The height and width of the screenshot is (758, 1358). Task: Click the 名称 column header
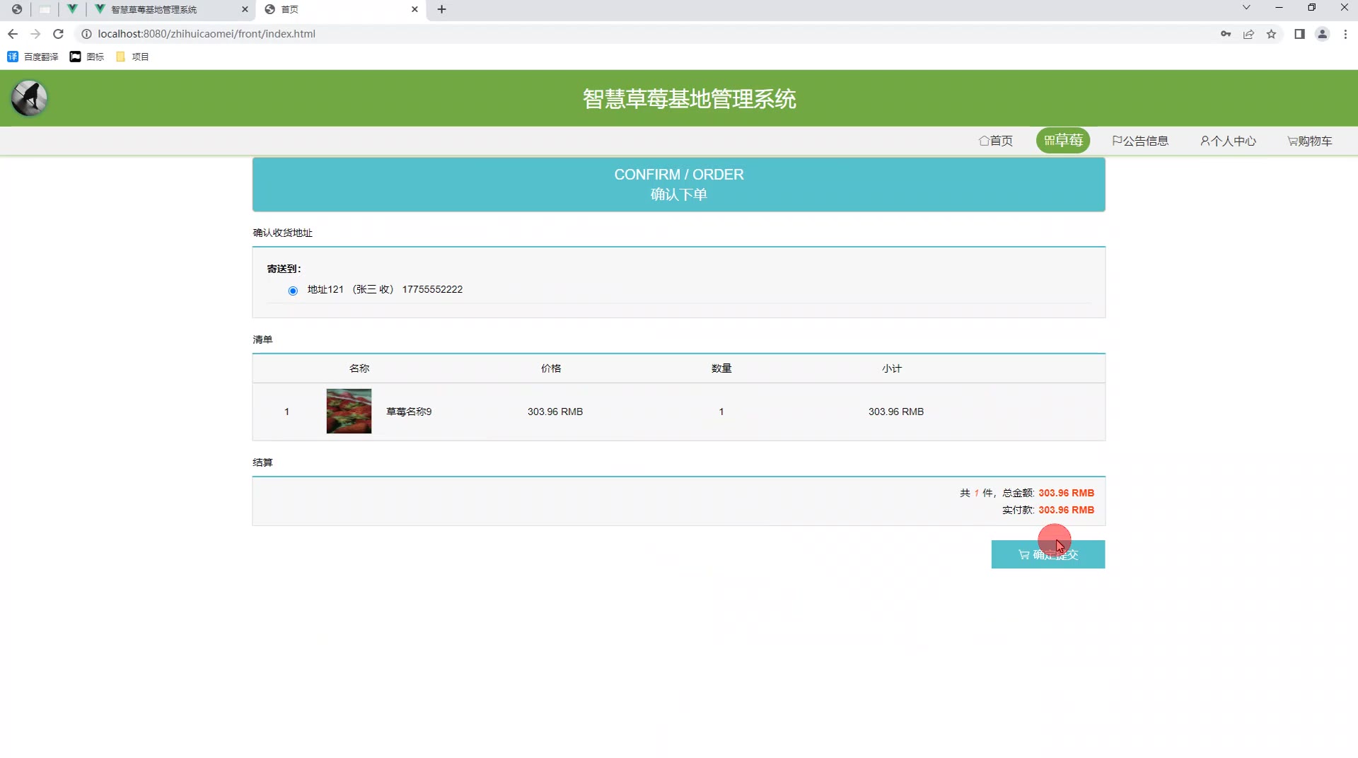click(359, 368)
